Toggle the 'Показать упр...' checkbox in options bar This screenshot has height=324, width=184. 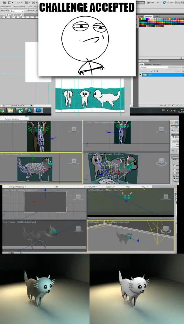(26, 11)
